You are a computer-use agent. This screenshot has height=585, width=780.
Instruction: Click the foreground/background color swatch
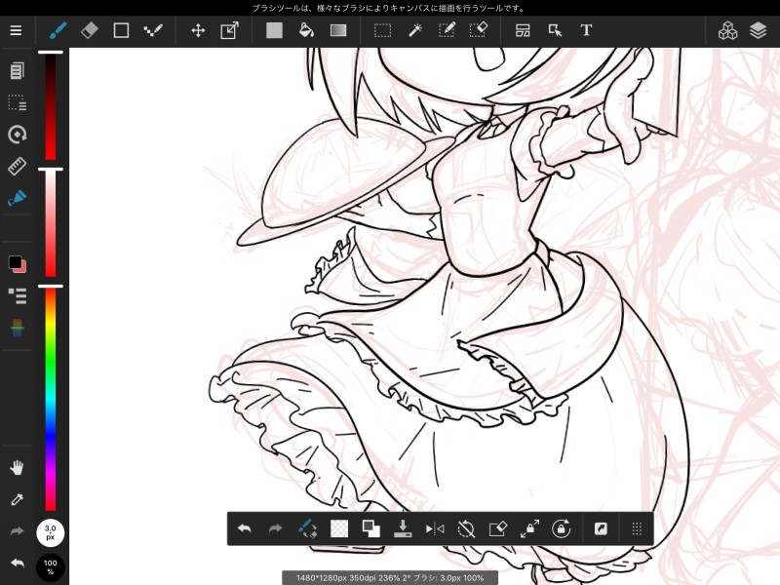point(17,263)
